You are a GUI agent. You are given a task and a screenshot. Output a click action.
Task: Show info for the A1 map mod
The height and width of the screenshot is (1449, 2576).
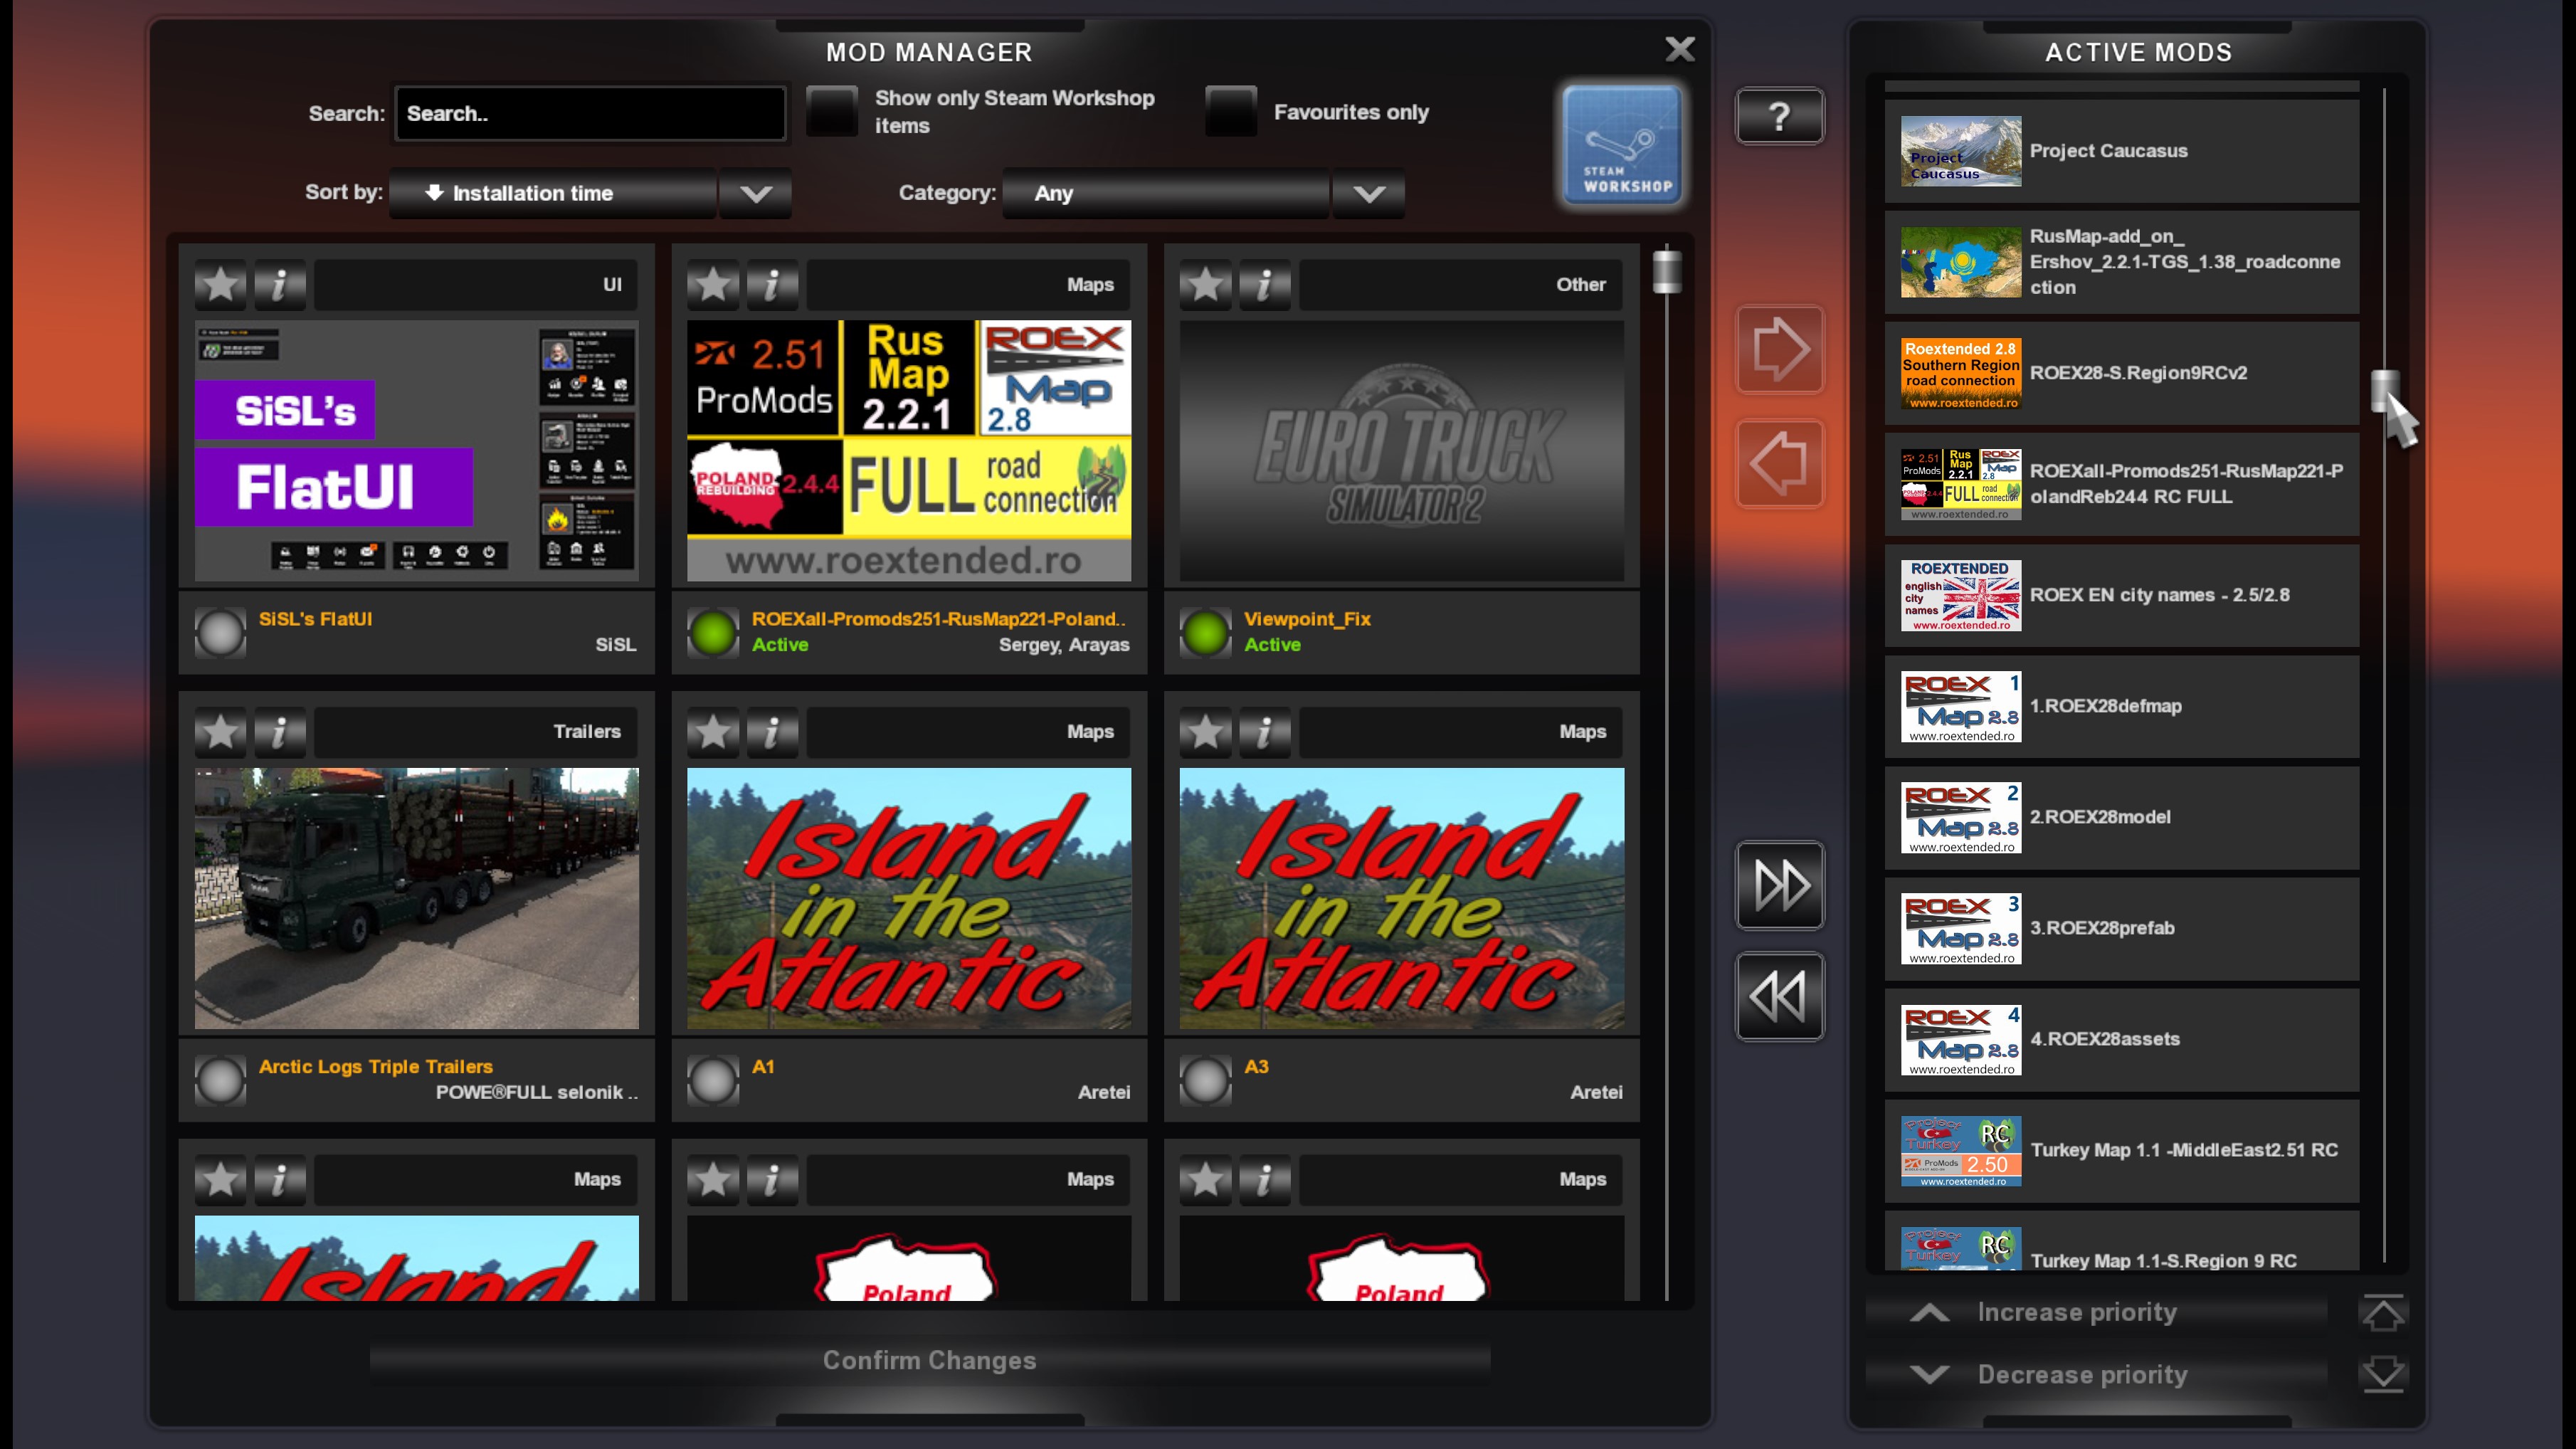pyautogui.click(x=772, y=732)
